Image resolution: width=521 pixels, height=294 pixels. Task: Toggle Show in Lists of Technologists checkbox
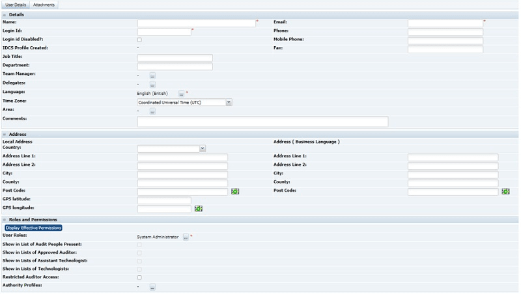[x=139, y=269]
